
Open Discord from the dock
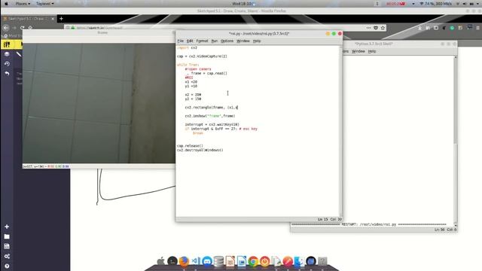click(207, 261)
